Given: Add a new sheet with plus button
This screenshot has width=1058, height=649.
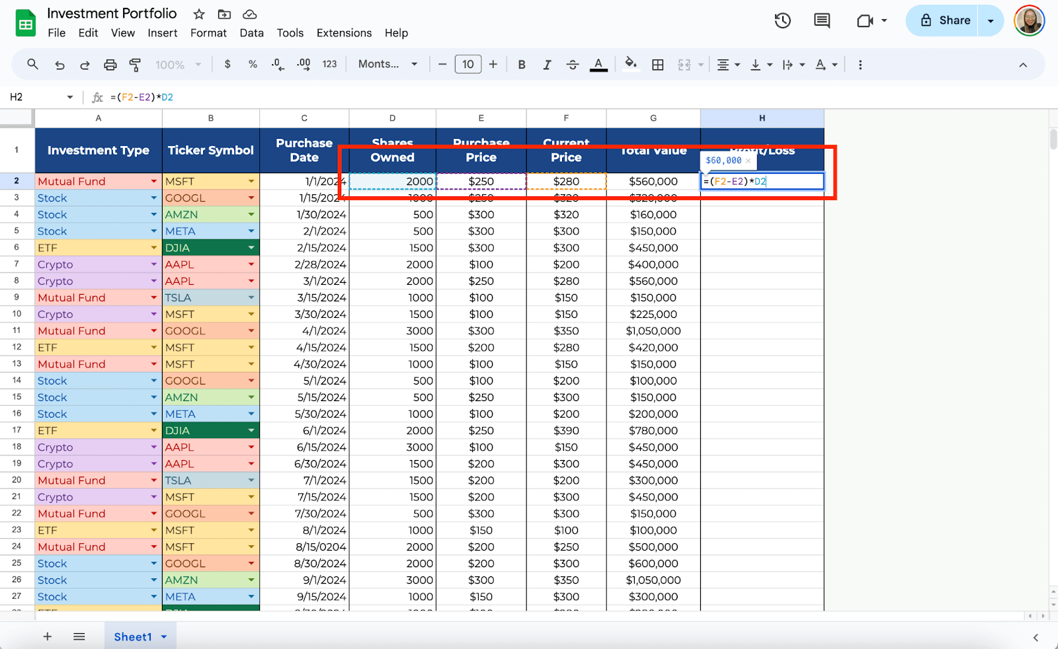Looking at the screenshot, I should point(48,636).
